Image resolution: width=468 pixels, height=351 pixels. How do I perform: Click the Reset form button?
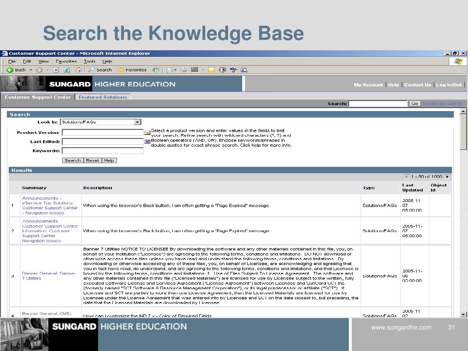click(92, 160)
